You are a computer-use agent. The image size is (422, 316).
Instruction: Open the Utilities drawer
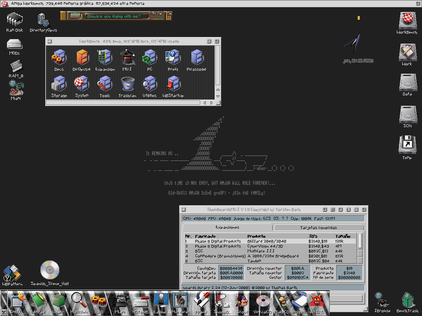pos(149,86)
